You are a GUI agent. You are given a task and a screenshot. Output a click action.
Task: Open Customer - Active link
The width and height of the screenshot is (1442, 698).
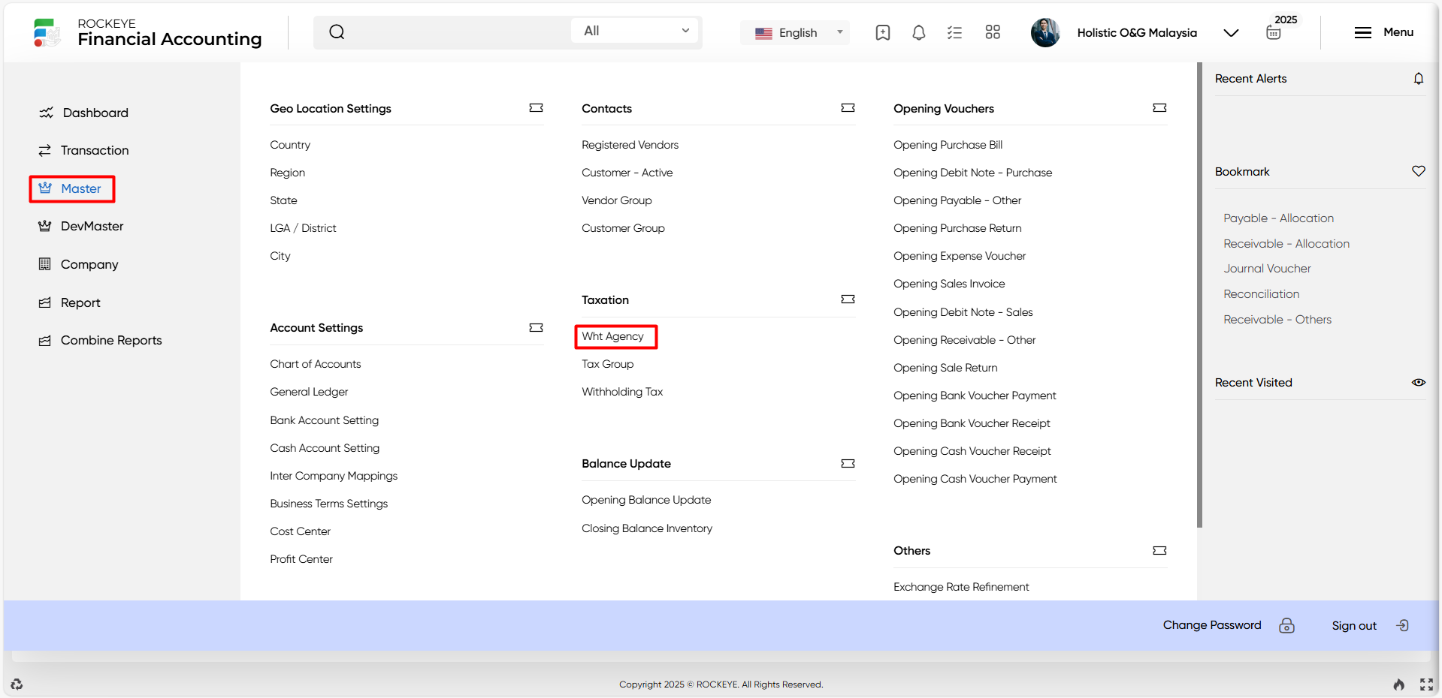[x=627, y=173]
